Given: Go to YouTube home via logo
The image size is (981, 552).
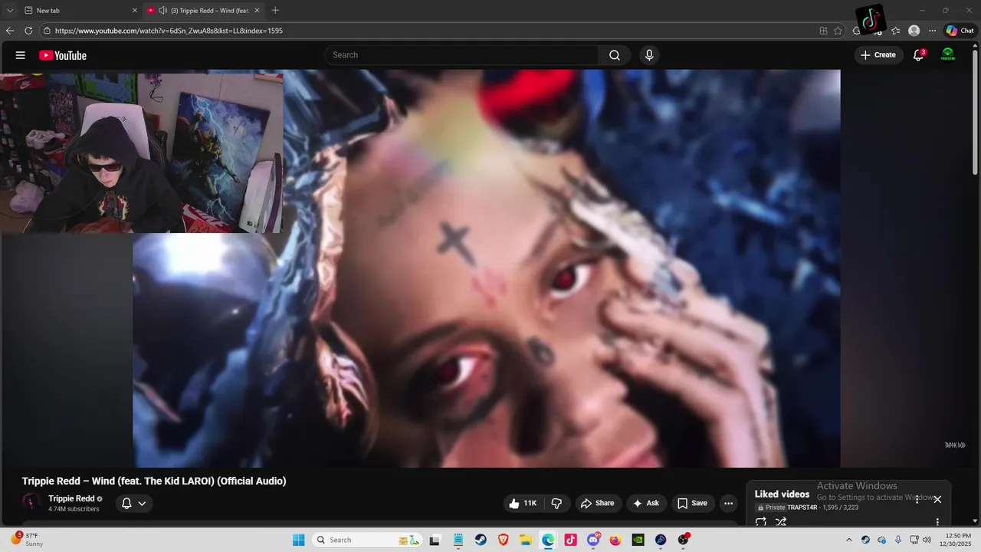Looking at the screenshot, I should coord(63,55).
